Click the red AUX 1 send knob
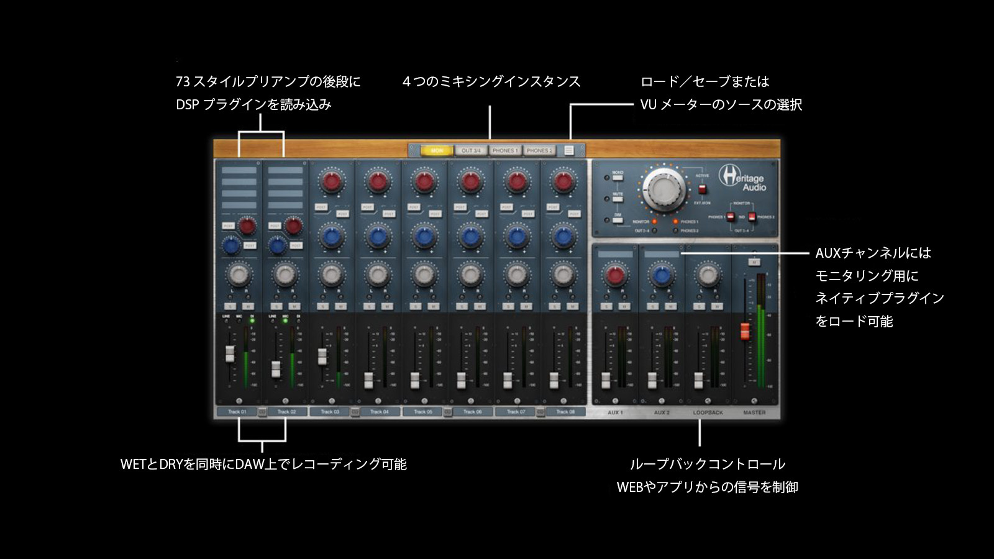 pos(615,275)
